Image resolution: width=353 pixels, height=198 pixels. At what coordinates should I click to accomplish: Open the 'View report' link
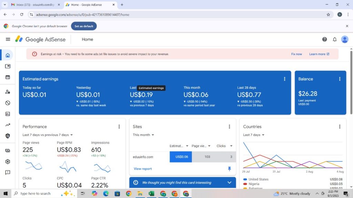(143, 169)
